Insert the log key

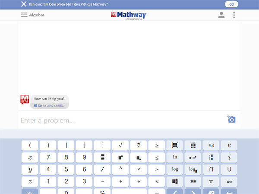click(175, 169)
